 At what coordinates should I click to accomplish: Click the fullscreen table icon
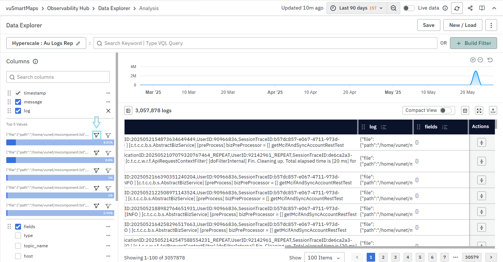coord(479,110)
